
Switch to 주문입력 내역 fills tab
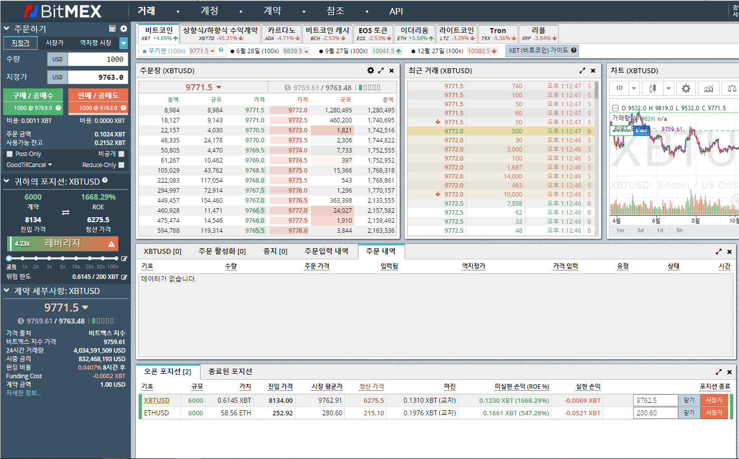[x=326, y=251]
